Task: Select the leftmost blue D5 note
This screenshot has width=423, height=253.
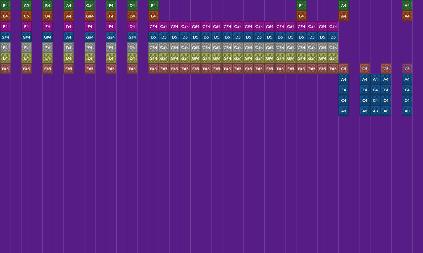Action: click(153, 37)
